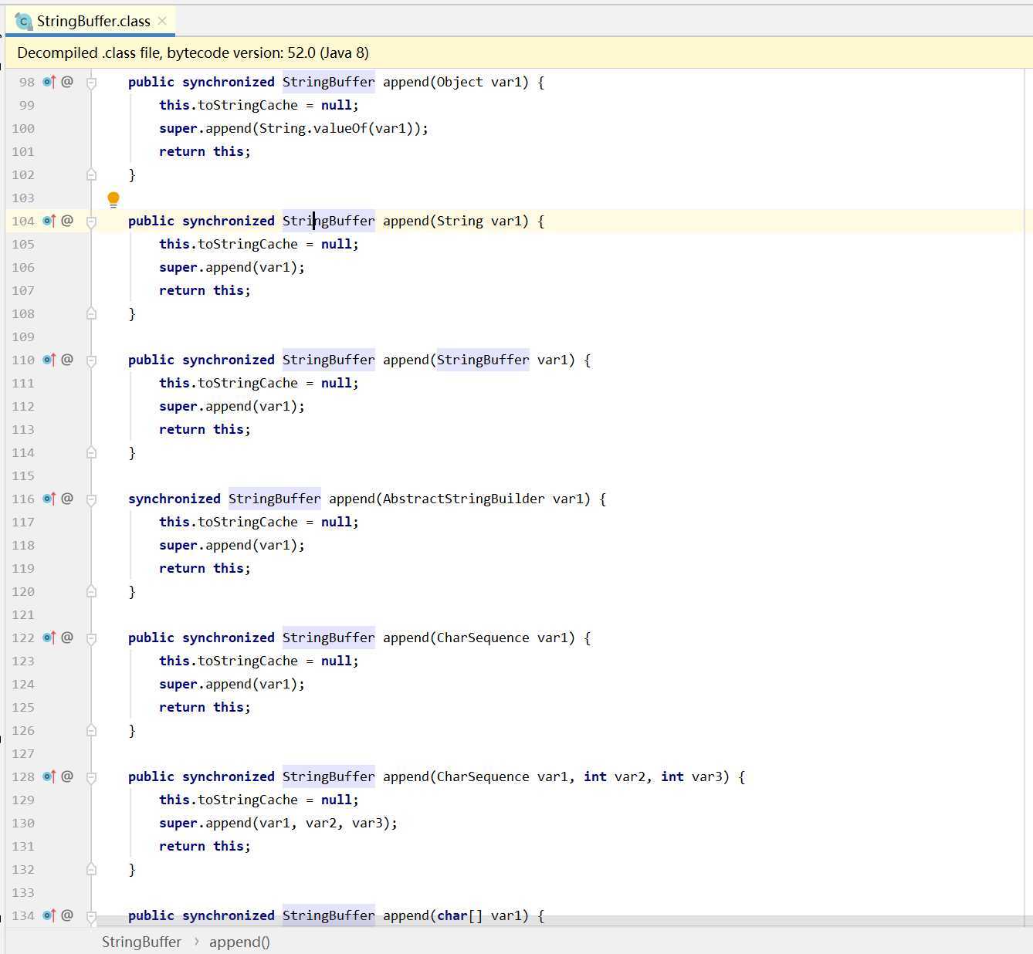
Task: Click the fold end marker on line 114
Action: pos(91,452)
